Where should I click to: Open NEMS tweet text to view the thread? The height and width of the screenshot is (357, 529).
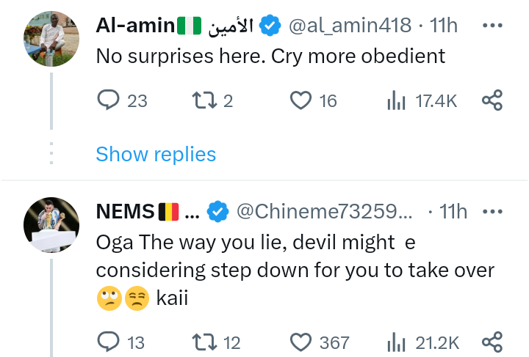(x=294, y=270)
